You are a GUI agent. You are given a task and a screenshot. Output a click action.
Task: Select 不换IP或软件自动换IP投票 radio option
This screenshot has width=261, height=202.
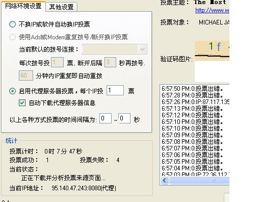(x=12, y=24)
